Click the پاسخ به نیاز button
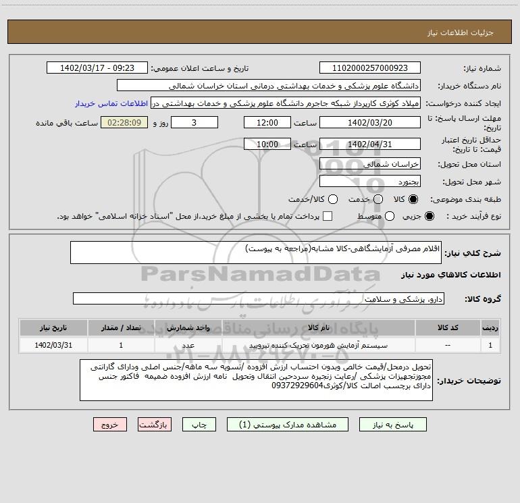 point(392,425)
